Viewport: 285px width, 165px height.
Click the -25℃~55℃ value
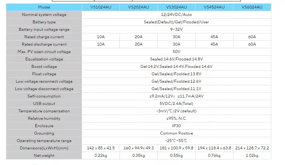tap(176, 141)
